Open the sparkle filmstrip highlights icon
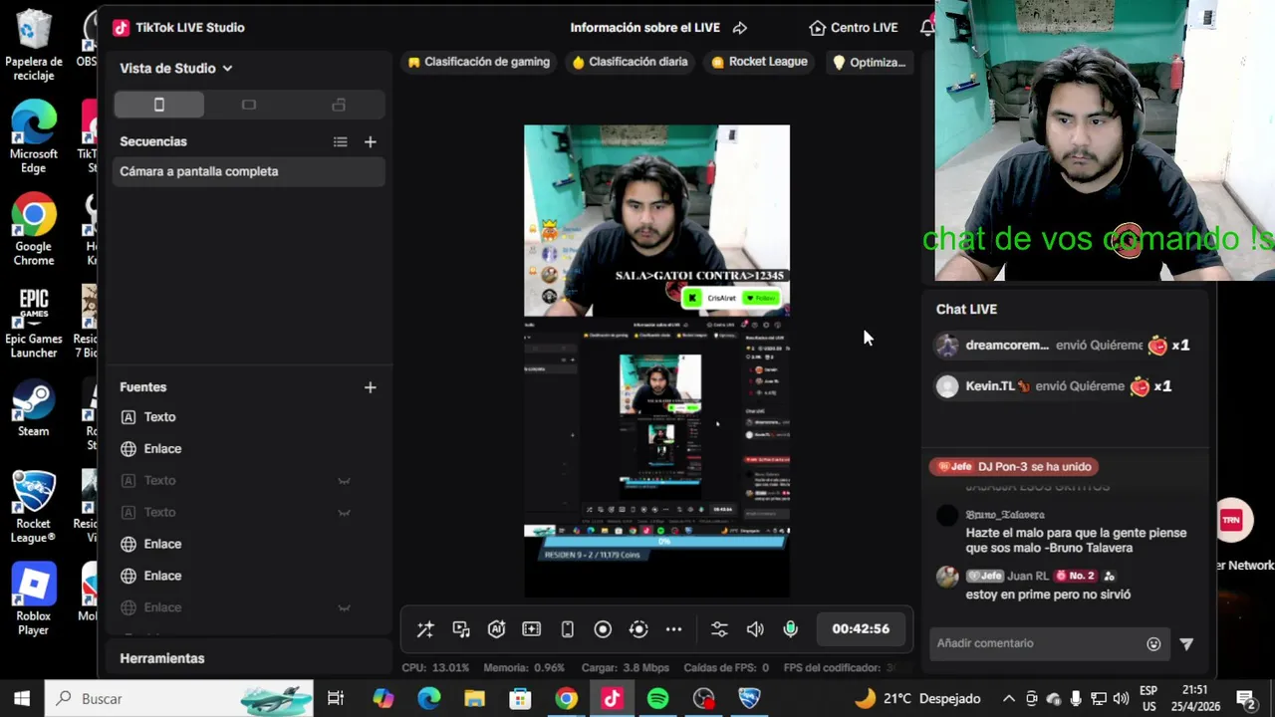This screenshot has height=717, width=1275. [532, 629]
